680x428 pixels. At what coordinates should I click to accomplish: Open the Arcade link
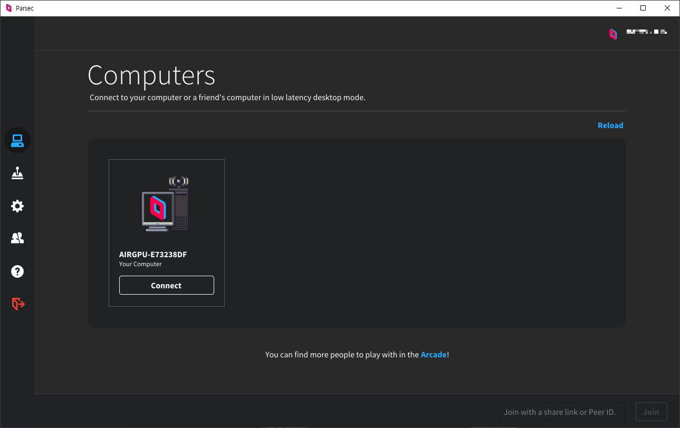point(434,355)
